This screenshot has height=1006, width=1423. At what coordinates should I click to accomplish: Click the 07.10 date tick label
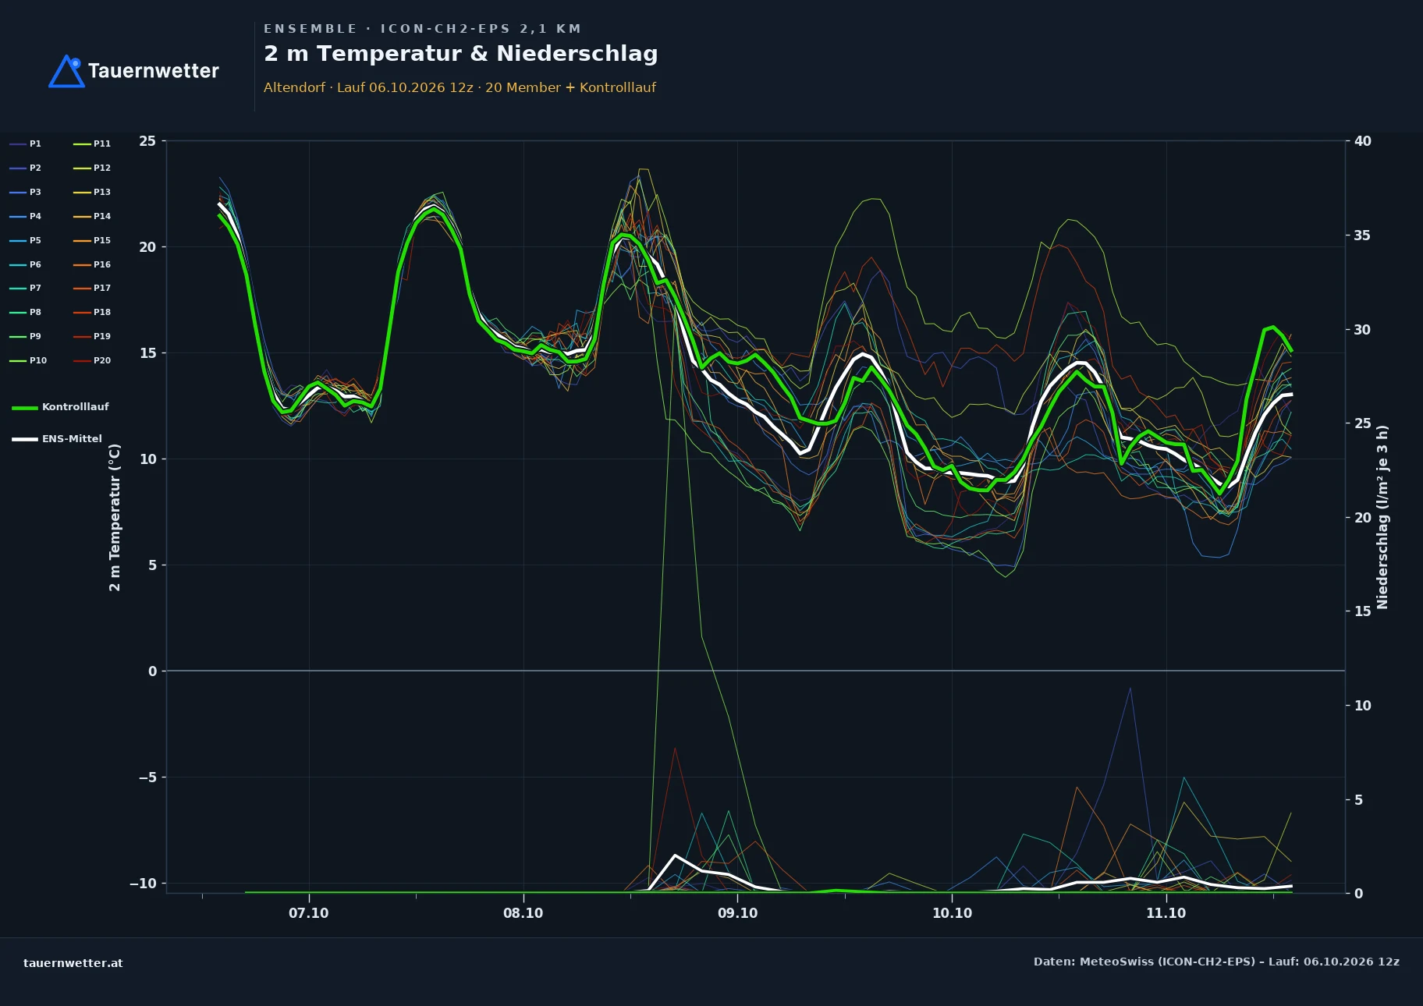coord(308,913)
